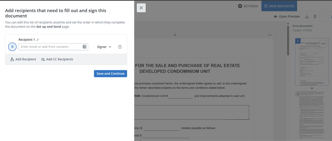Click Add CC Recipients
This screenshot has width=332, height=141.
(x=57, y=59)
